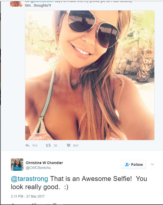Click the cropped retweet icon below the timestamp
Viewport: 163px width, 205px height.
click(34, 204)
